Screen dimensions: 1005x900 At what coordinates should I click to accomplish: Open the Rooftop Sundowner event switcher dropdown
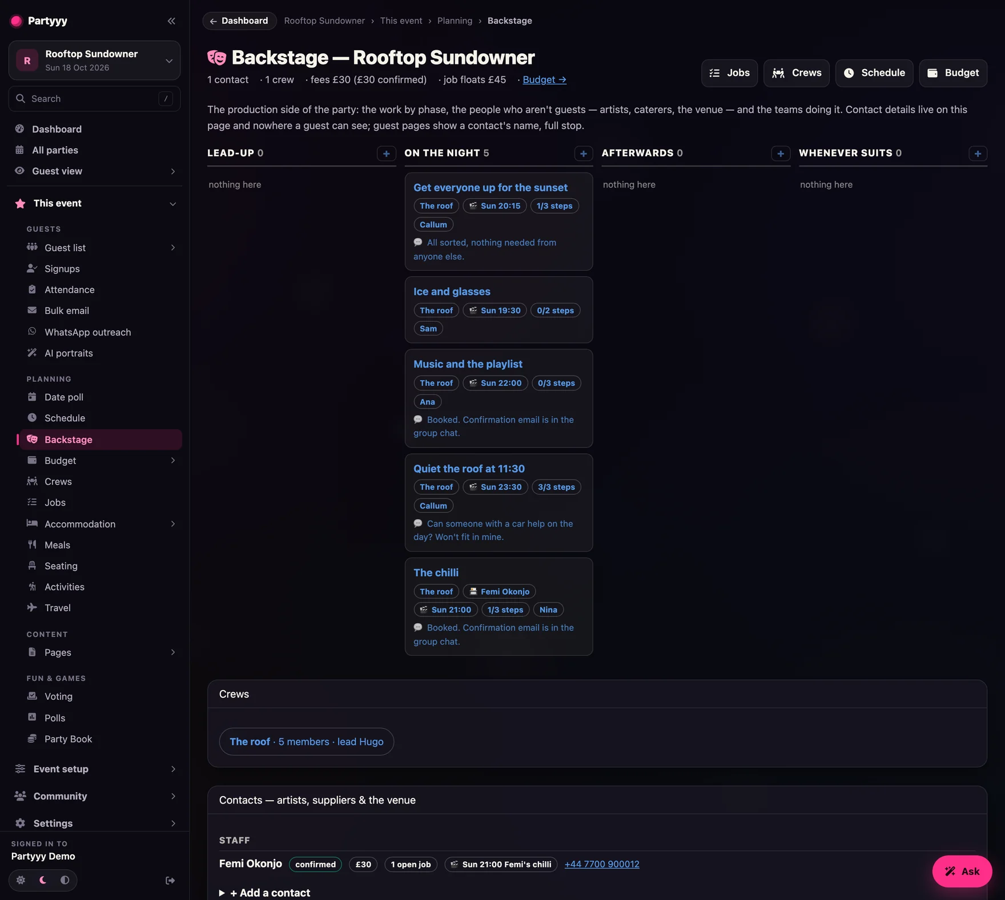point(94,60)
